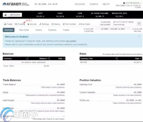Click the refresh icon button

pyautogui.click(x=139, y=23)
